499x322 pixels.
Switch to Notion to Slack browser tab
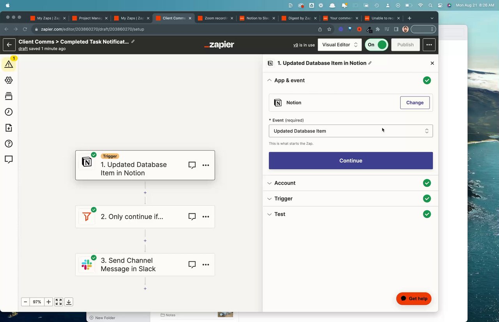click(257, 18)
